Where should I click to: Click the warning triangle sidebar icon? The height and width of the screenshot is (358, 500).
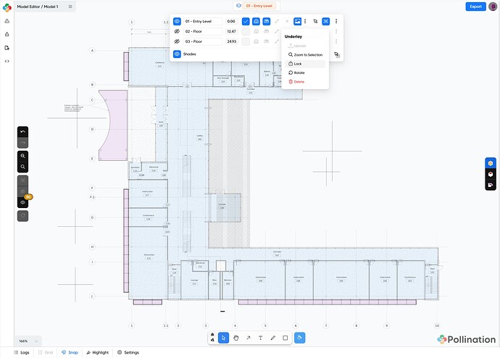click(7, 21)
